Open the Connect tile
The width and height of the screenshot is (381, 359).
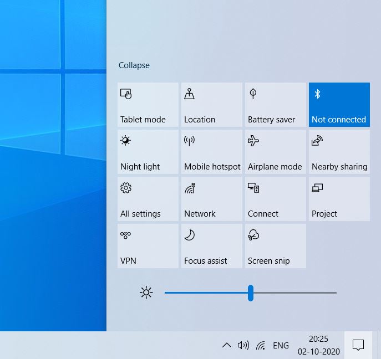[x=276, y=199]
